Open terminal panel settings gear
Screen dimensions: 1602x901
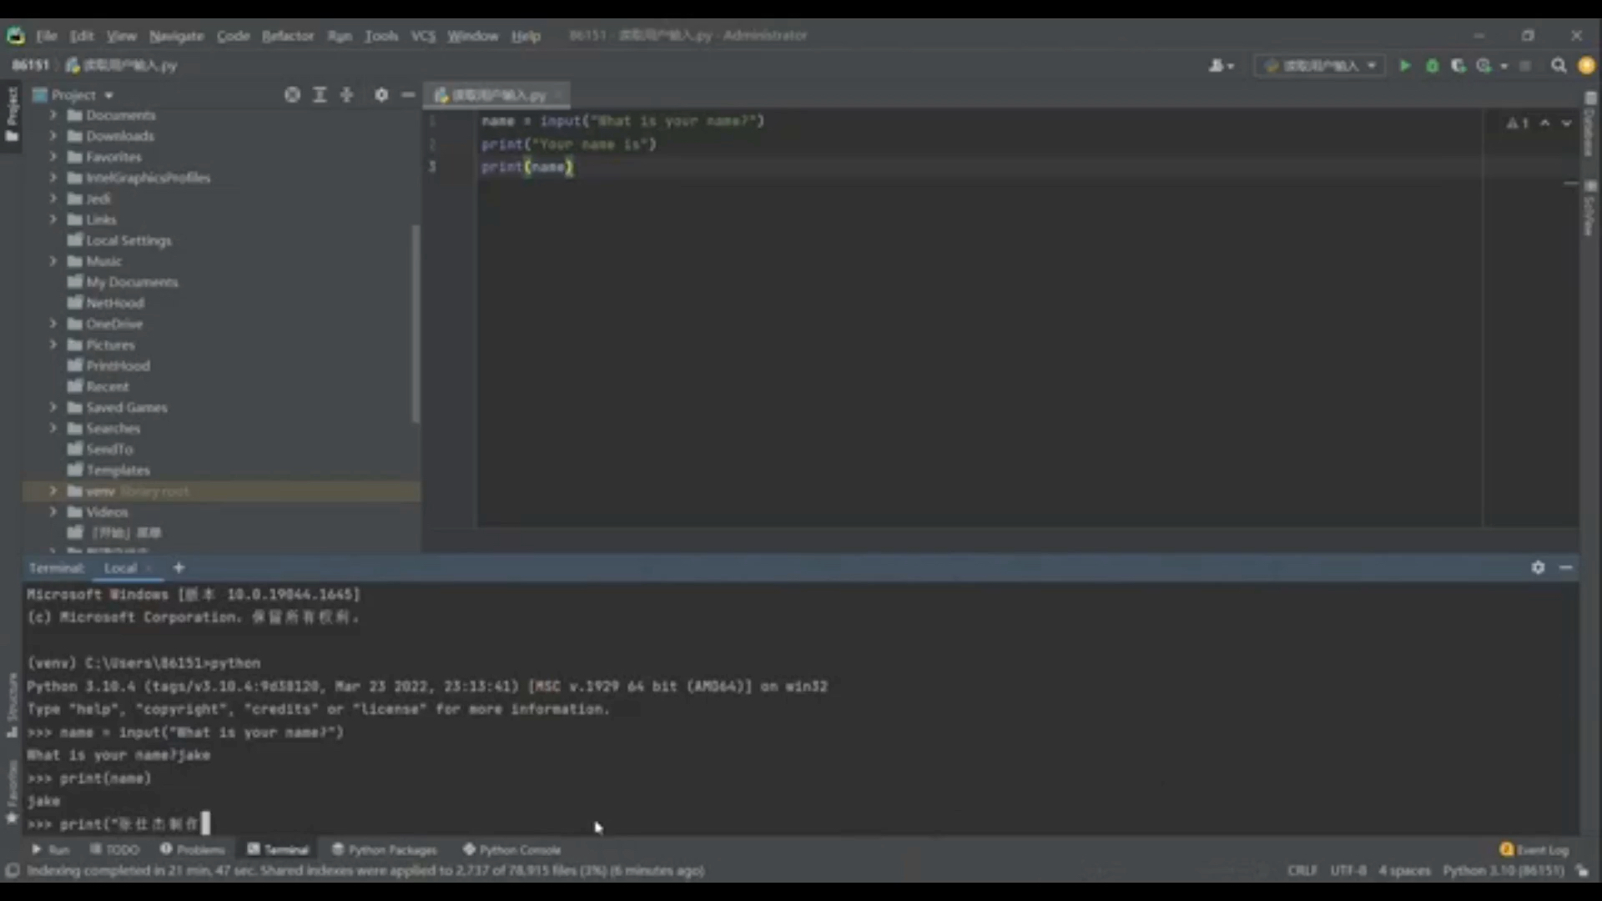(1538, 567)
